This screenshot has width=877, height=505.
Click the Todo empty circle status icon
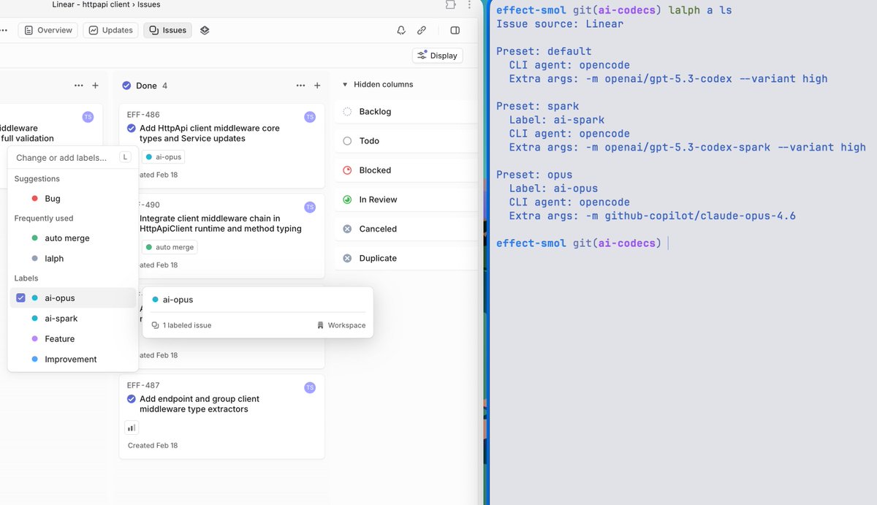tap(347, 141)
